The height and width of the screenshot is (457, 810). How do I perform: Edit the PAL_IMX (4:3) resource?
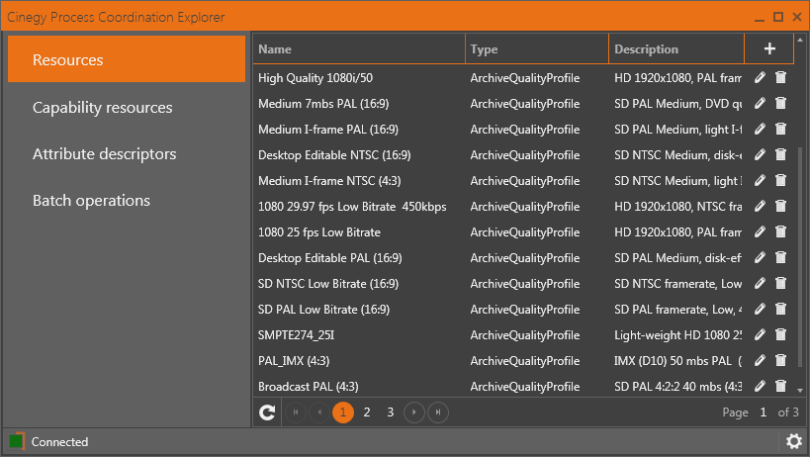tap(760, 360)
